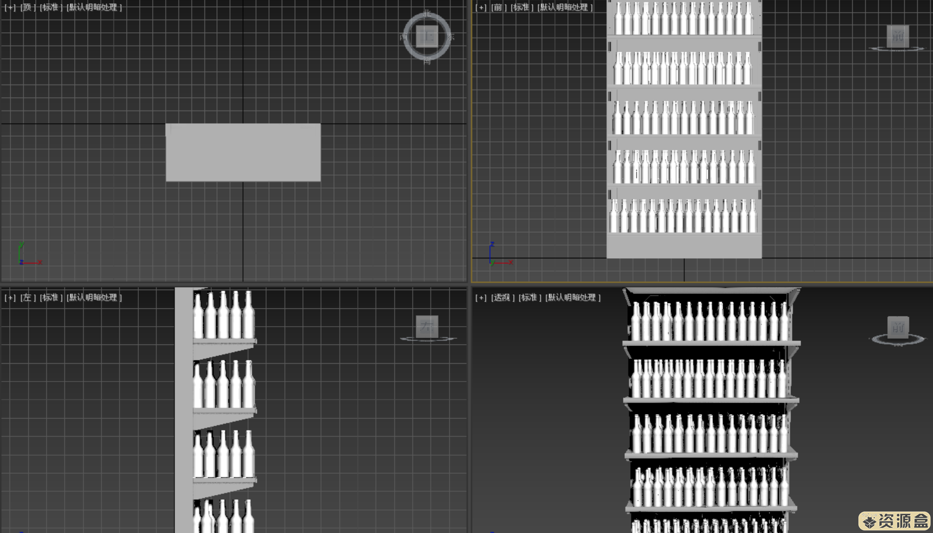Open the [+] general menu in Top viewport
This screenshot has height=533, width=933.
[10, 7]
